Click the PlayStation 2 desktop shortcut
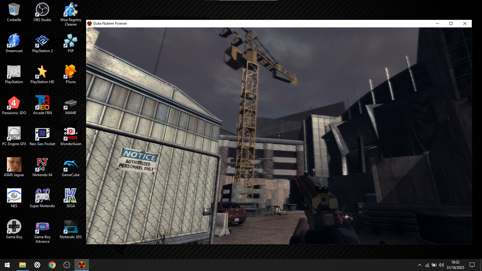This screenshot has height=271, width=482. 42,41
